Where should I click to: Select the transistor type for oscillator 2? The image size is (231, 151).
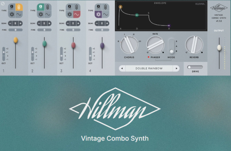click(40, 7)
